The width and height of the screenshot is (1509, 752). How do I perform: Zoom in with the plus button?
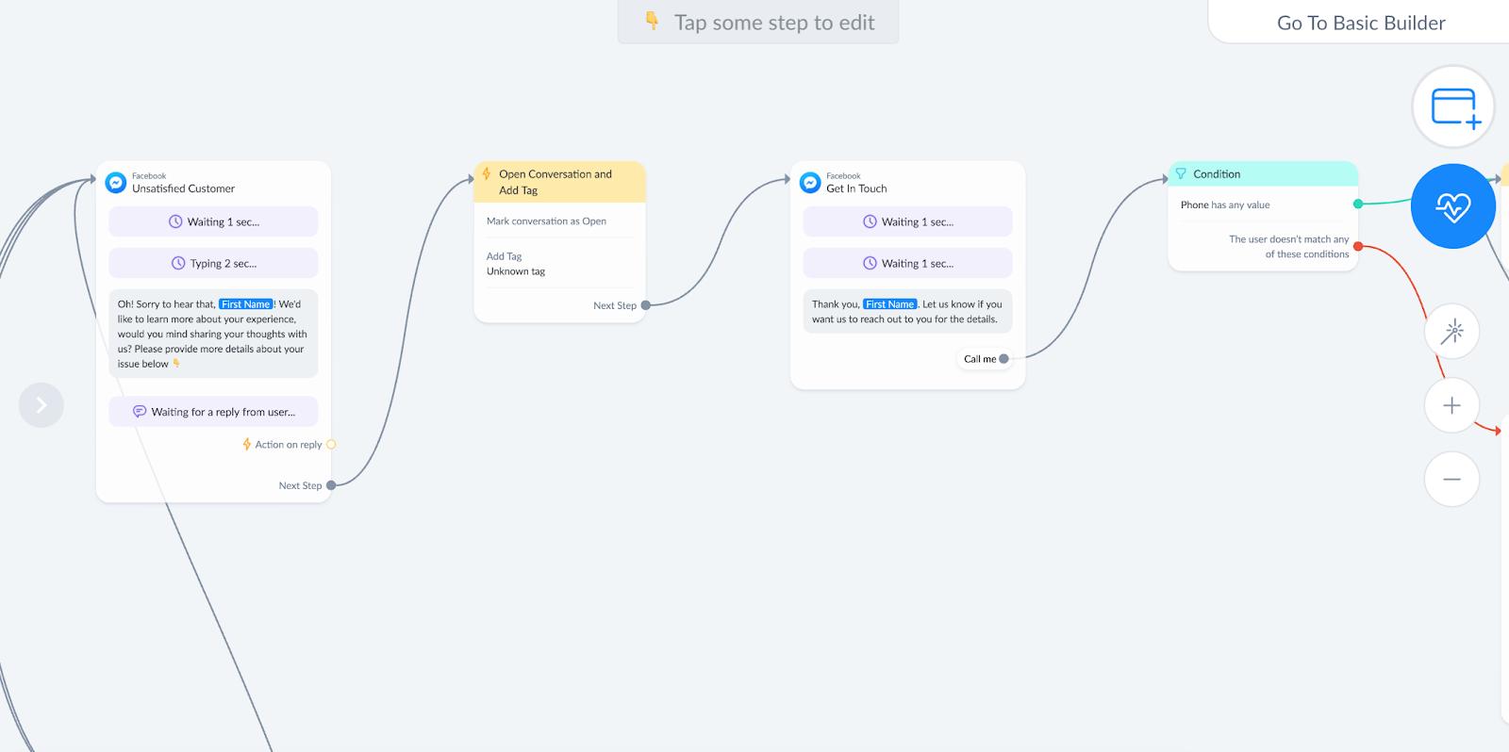point(1452,405)
